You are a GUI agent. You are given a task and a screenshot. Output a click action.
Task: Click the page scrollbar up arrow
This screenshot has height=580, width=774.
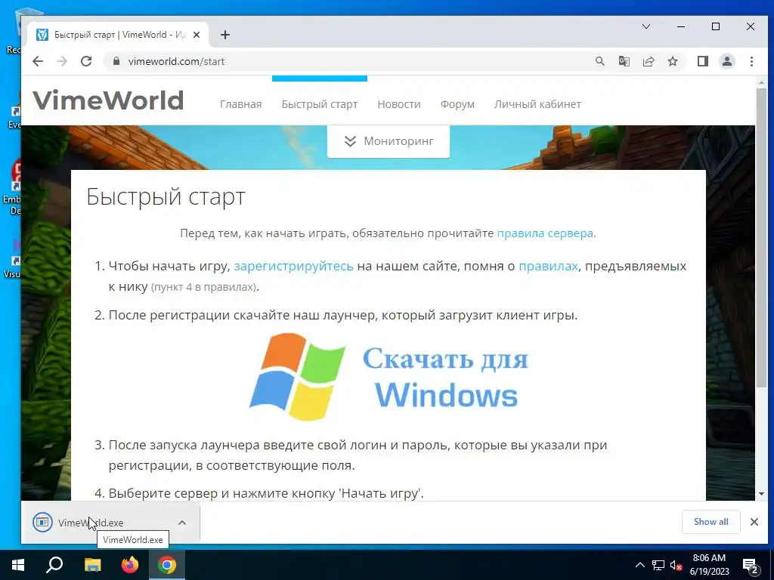pos(761,83)
